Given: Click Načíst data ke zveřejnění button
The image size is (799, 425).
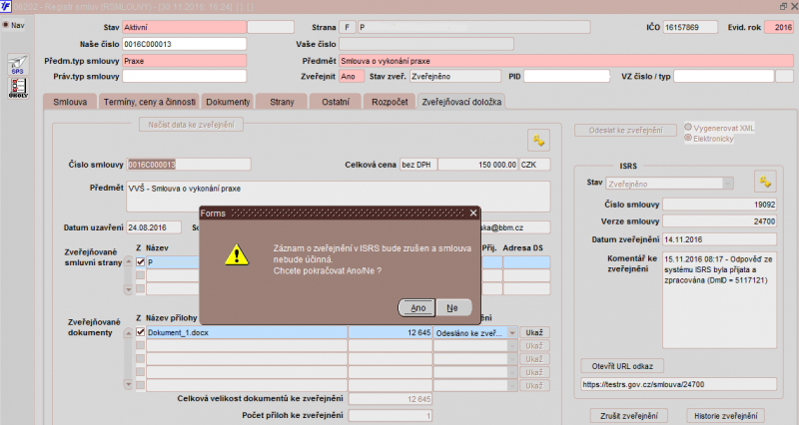Looking at the screenshot, I should tap(191, 125).
